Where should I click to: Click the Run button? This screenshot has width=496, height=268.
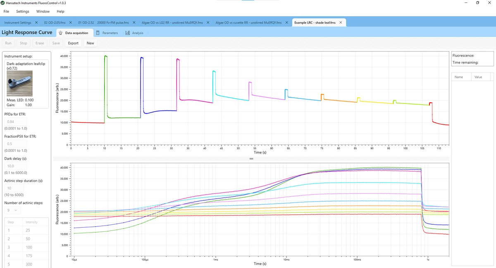point(8,43)
